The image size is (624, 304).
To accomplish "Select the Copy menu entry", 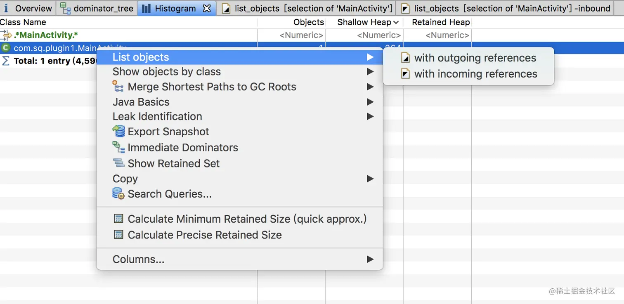I will (x=125, y=179).
